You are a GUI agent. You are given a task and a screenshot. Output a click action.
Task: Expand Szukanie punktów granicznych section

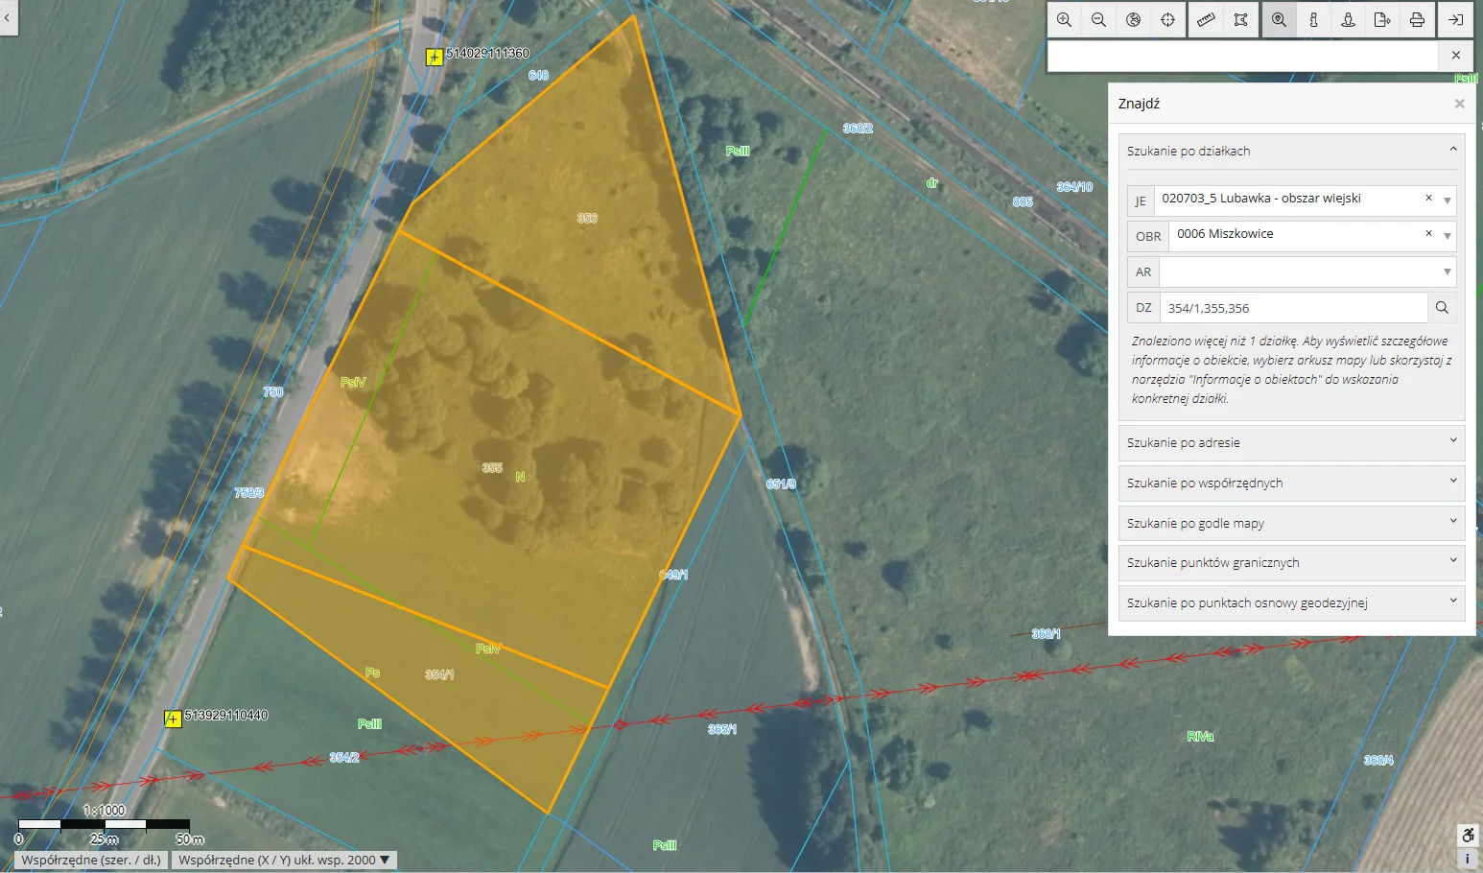click(x=1291, y=562)
